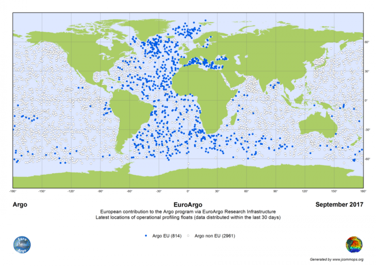Viewport: 377px width, 267px height.
Task: Click the 150° longitude axis label
Action: pos(334,191)
